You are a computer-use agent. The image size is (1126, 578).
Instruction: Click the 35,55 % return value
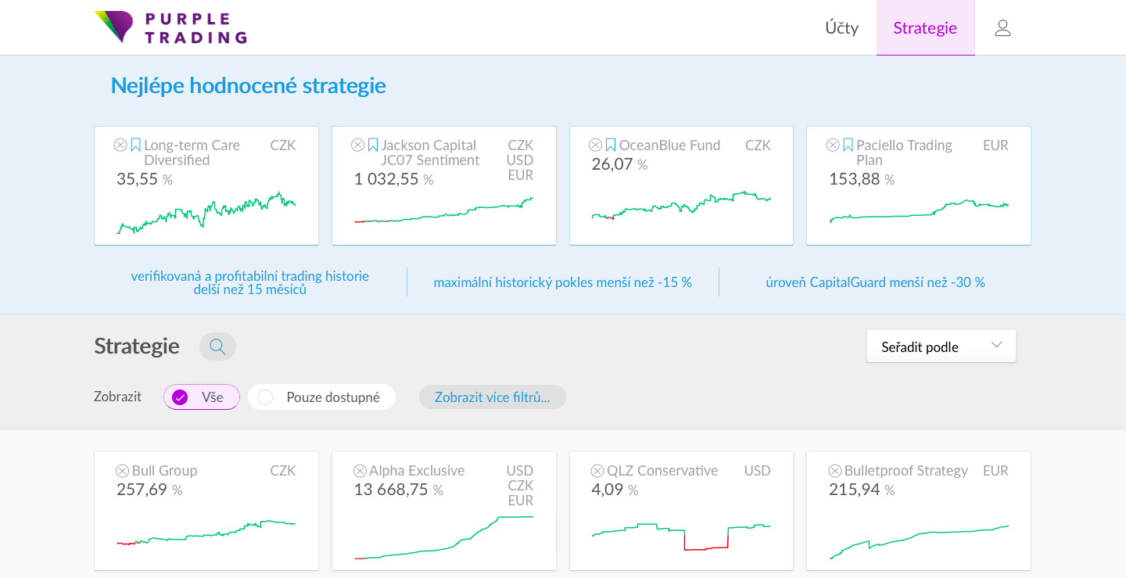coord(145,179)
